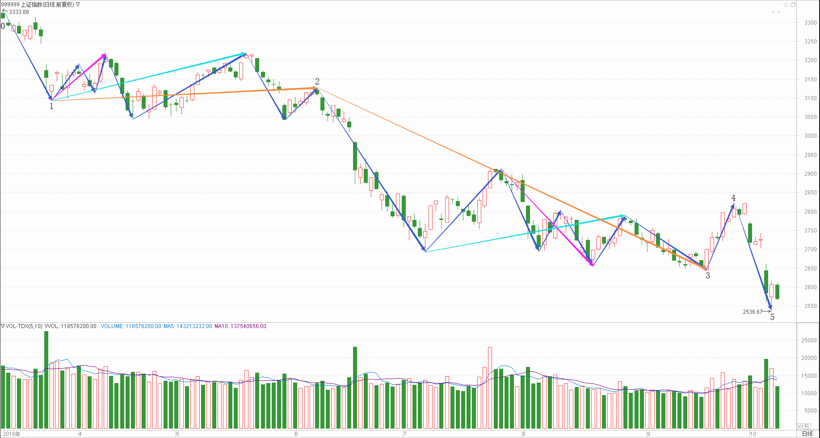
Task: Click the MA10 volume value label
Action: [x=240, y=326]
